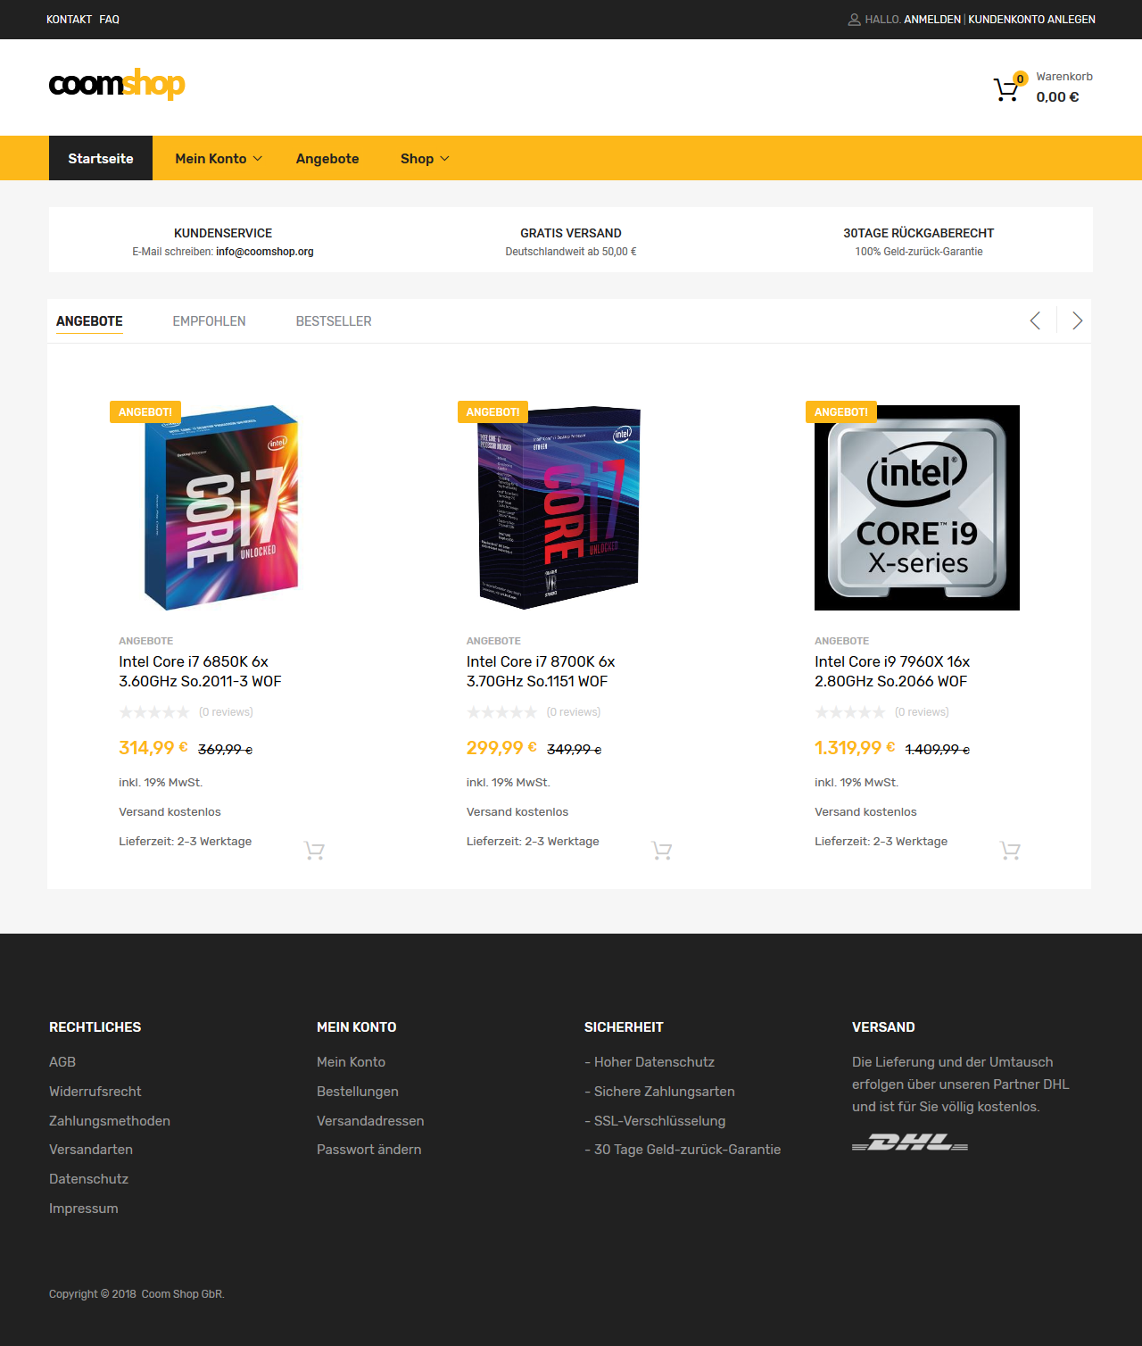The height and width of the screenshot is (1346, 1142).
Task: Click star rating of Intel Core i7 8700K
Action: 502,712
